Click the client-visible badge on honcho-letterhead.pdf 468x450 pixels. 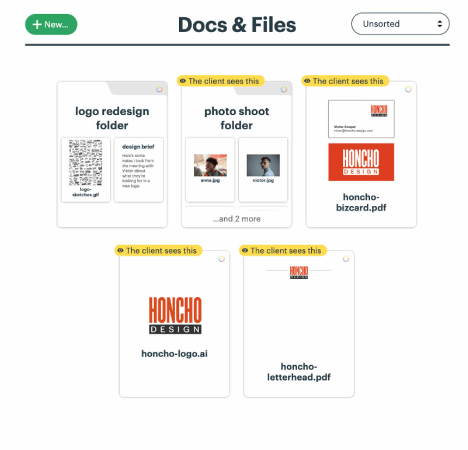coord(282,251)
